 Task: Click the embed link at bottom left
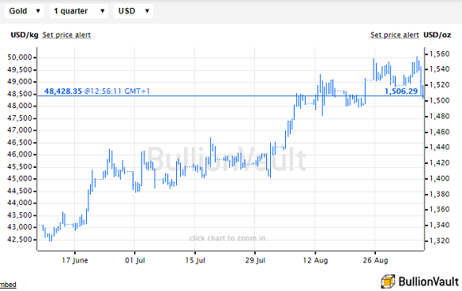pyautogui.click(x=8, y=285)
